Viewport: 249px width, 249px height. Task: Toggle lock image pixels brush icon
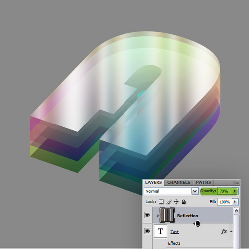[169, 202]
